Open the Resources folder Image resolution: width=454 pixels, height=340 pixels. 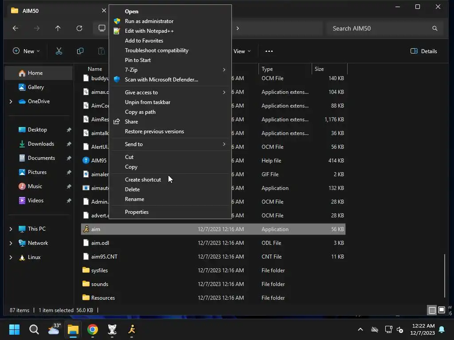[x=213, y=298]
